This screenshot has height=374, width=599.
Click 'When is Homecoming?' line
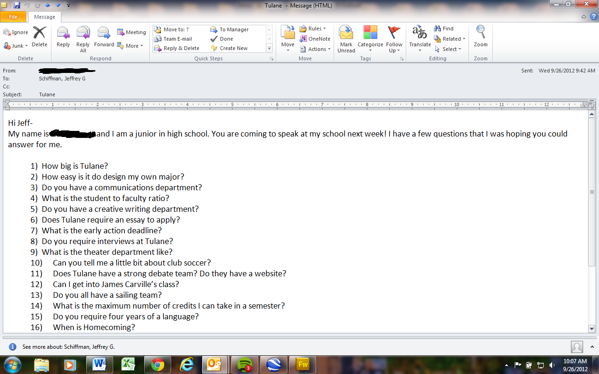tap(94, 327)
